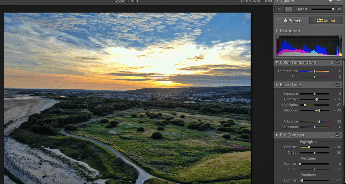Switch to the Presets tab
Screen dimensions: 346x184
click(x=293, y=21)
